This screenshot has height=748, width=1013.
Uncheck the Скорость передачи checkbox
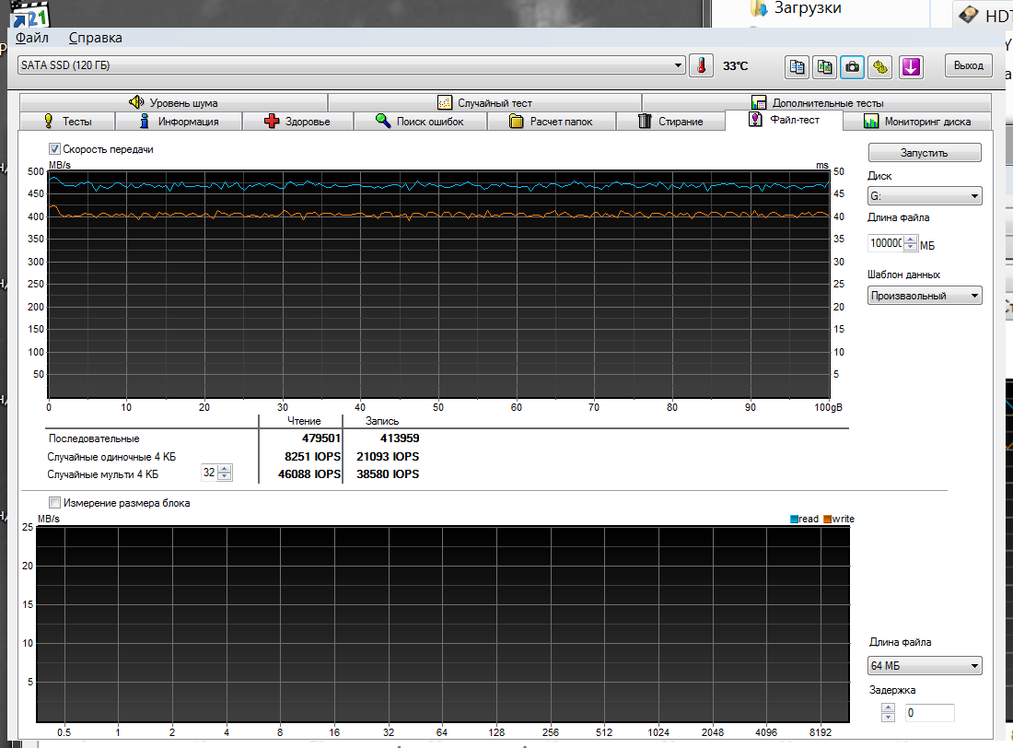(55, 148)
